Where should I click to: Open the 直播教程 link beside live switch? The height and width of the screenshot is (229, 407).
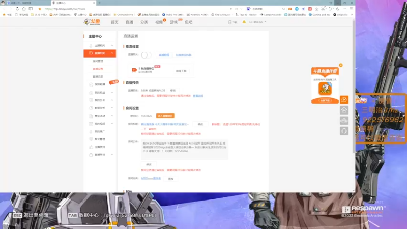click(x=164, y=55)
